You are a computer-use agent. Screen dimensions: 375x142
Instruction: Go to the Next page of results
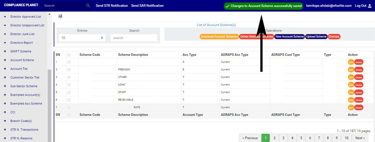tap(360, 138)
